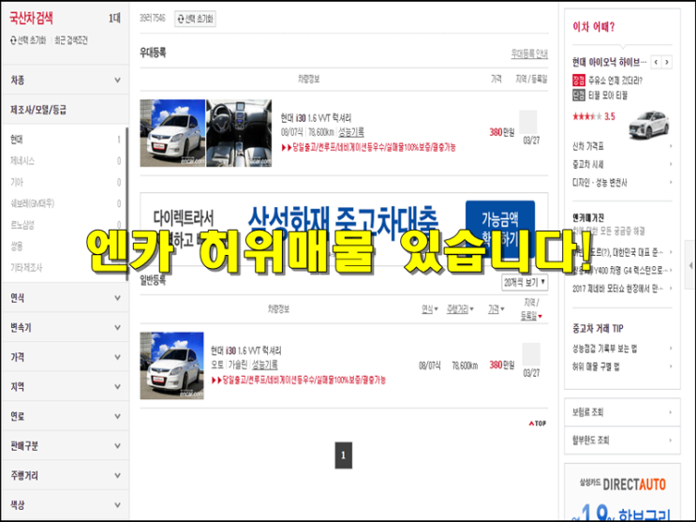
Task: Sort general listings by 주행거리
Action: [460, 309]
